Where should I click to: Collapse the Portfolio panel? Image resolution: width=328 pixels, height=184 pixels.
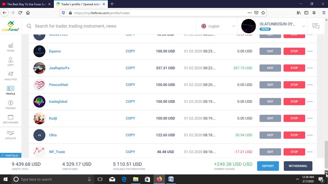click(11, 155)
